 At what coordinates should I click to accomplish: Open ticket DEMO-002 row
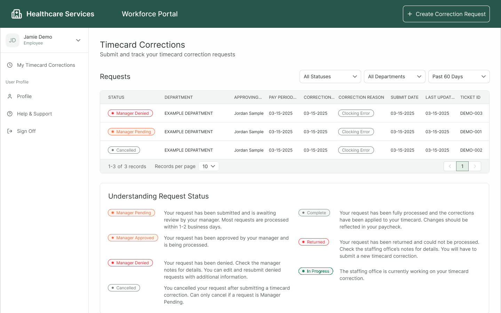pyautogui.click(x=295, y=150)
